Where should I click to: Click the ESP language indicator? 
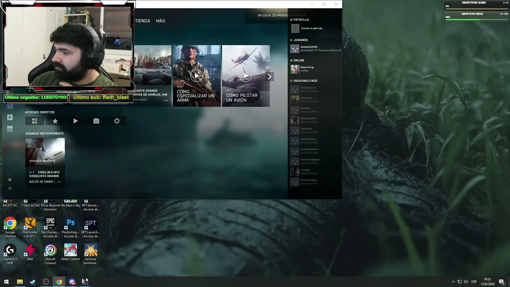coord(474,282)
